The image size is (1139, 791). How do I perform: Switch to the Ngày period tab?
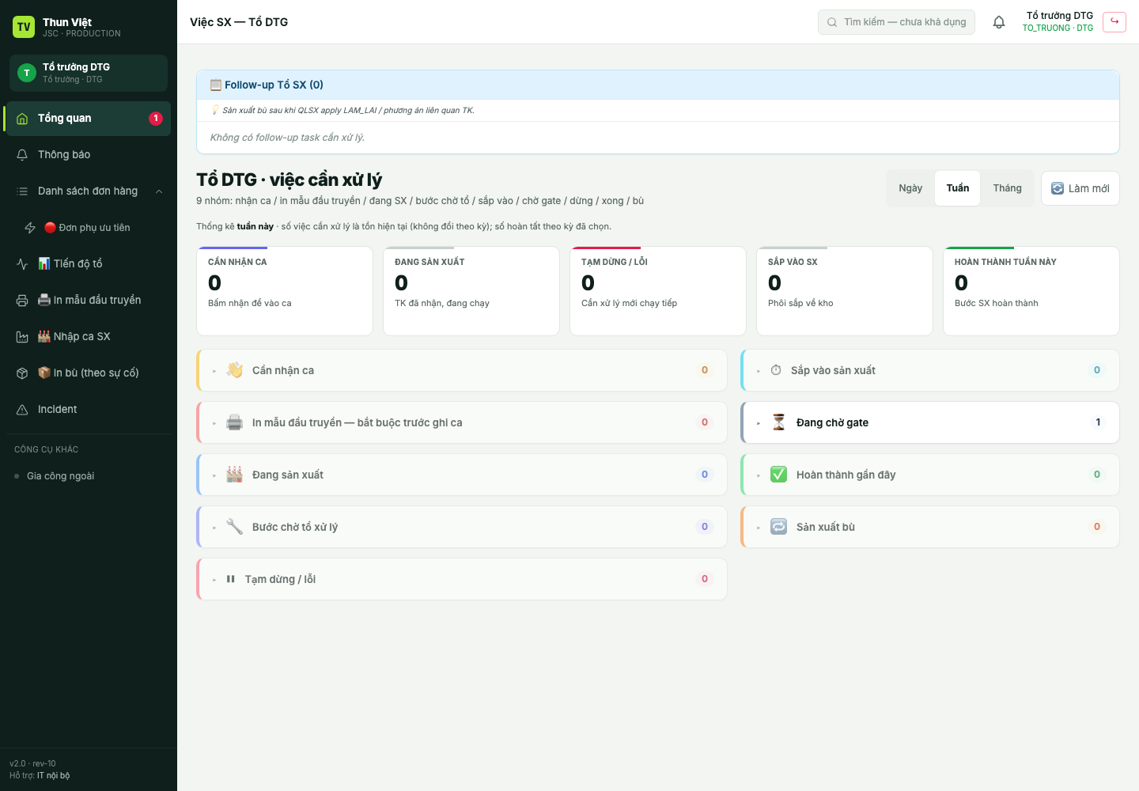[910, 188]
